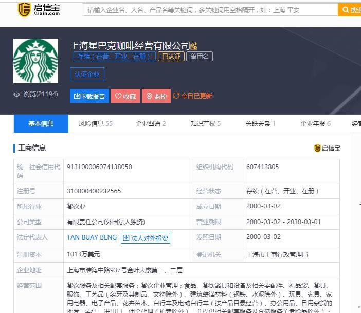361x313 pixels.
Task: Open the 企业年报 tab
Action: [315, 123]
